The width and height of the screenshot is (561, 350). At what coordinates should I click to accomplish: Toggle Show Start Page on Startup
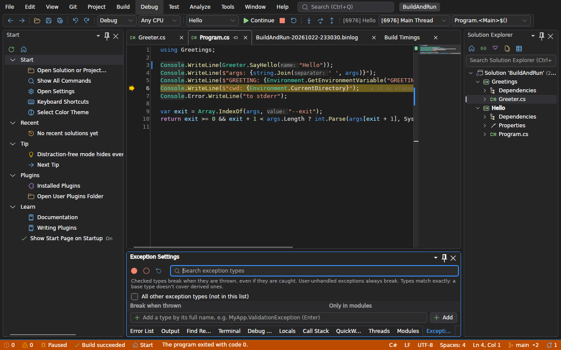(x=67, y=238)
